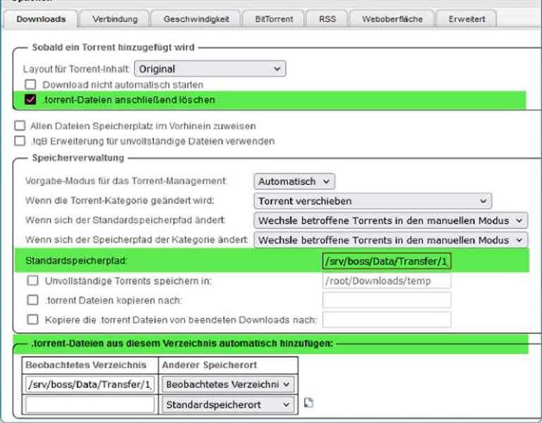Expand the 'Torrent verschieben' dropdown
The width and height of the screenshot is (542, 423).
[372, 201]
